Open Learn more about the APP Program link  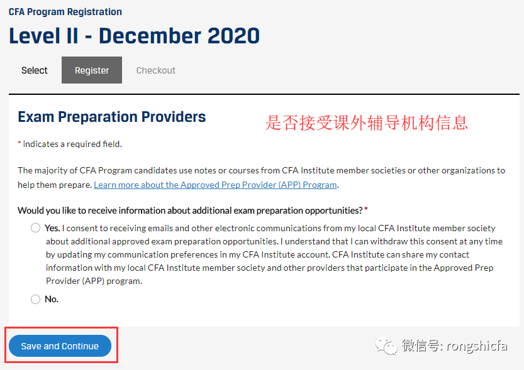coord(215,185)
